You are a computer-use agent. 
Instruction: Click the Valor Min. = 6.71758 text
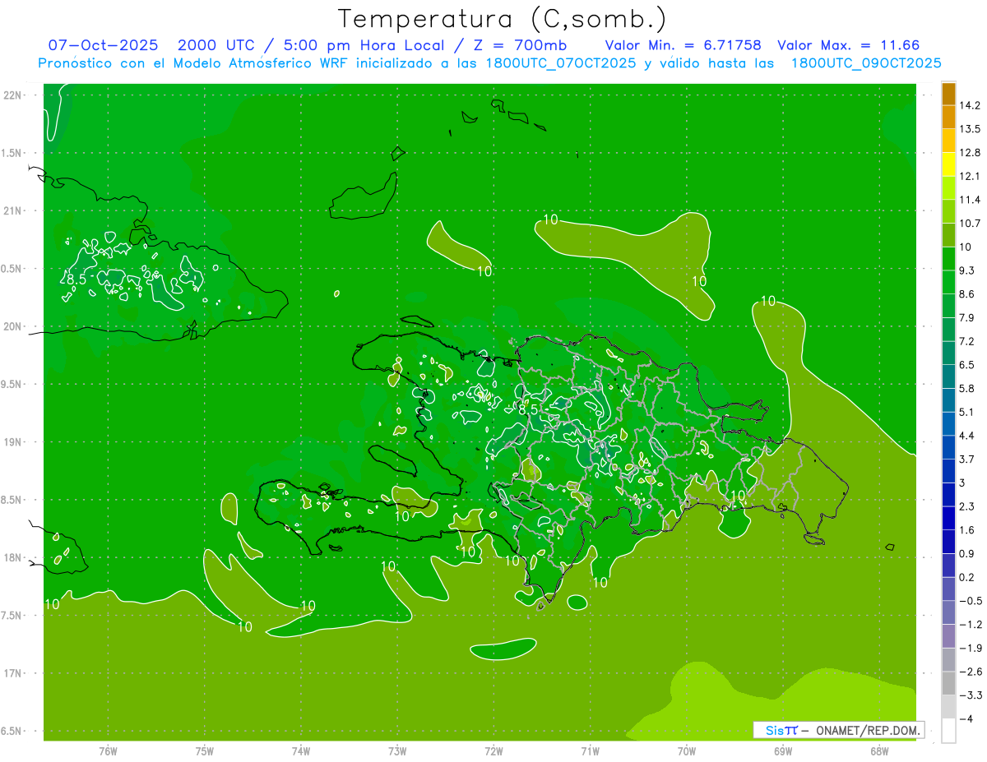683,45
